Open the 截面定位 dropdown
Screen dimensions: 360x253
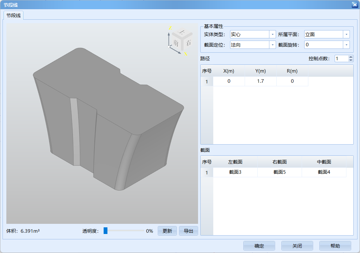273,45
